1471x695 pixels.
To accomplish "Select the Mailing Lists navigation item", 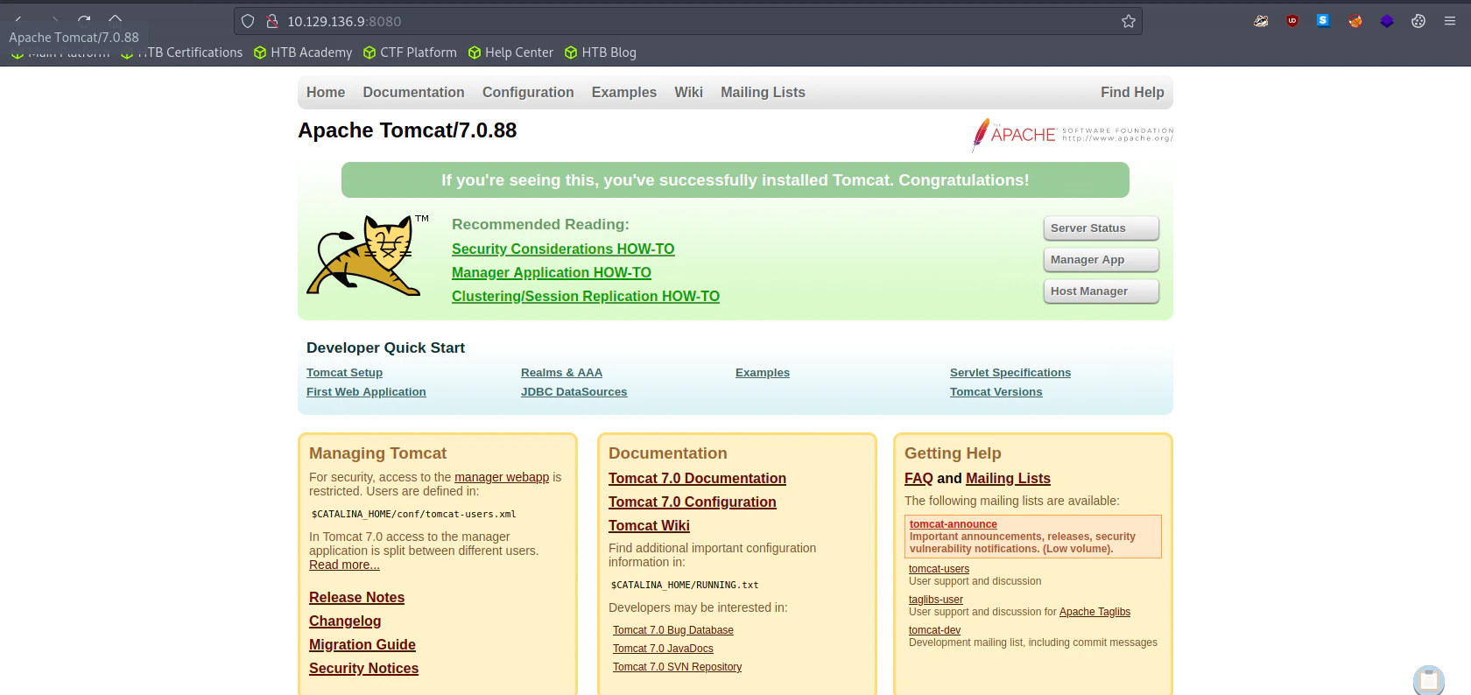I will [763, 92].
